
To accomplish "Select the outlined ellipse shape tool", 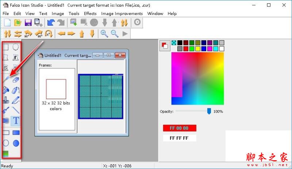I will pyautogui.click(x=6, y=143).
